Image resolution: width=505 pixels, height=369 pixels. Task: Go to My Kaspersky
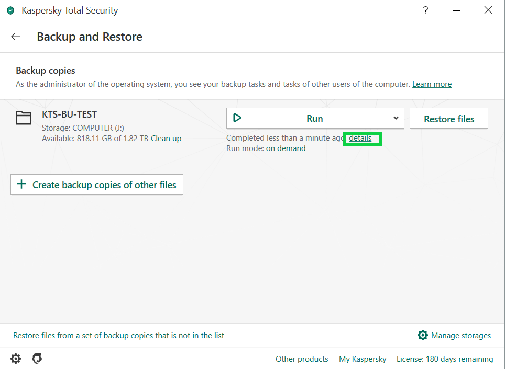tap(363, 359)
